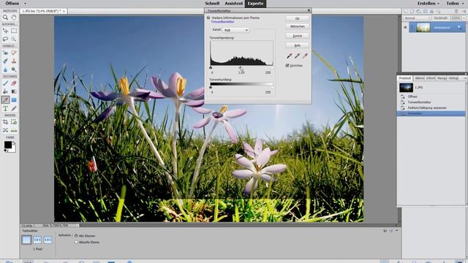Select the Blur droplet tool
Viewport: 468px width, 263px height.
pyautogui.click(x=5, y=69)
